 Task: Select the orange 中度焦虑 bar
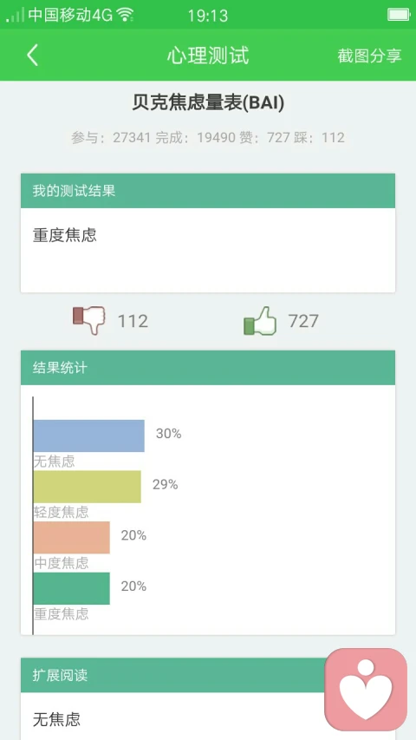72,538
